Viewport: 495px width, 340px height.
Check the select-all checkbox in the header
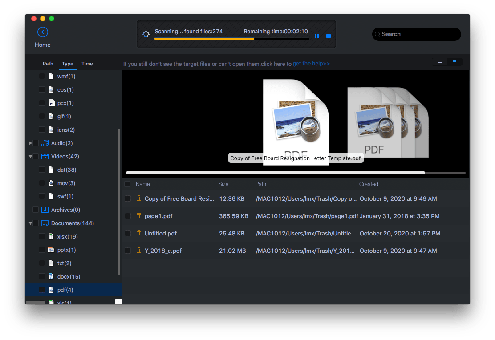point(128,184)
